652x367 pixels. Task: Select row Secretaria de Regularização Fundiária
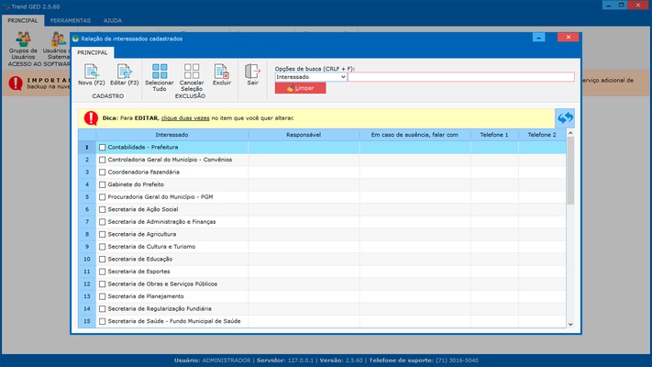click(x=322, y=309)
